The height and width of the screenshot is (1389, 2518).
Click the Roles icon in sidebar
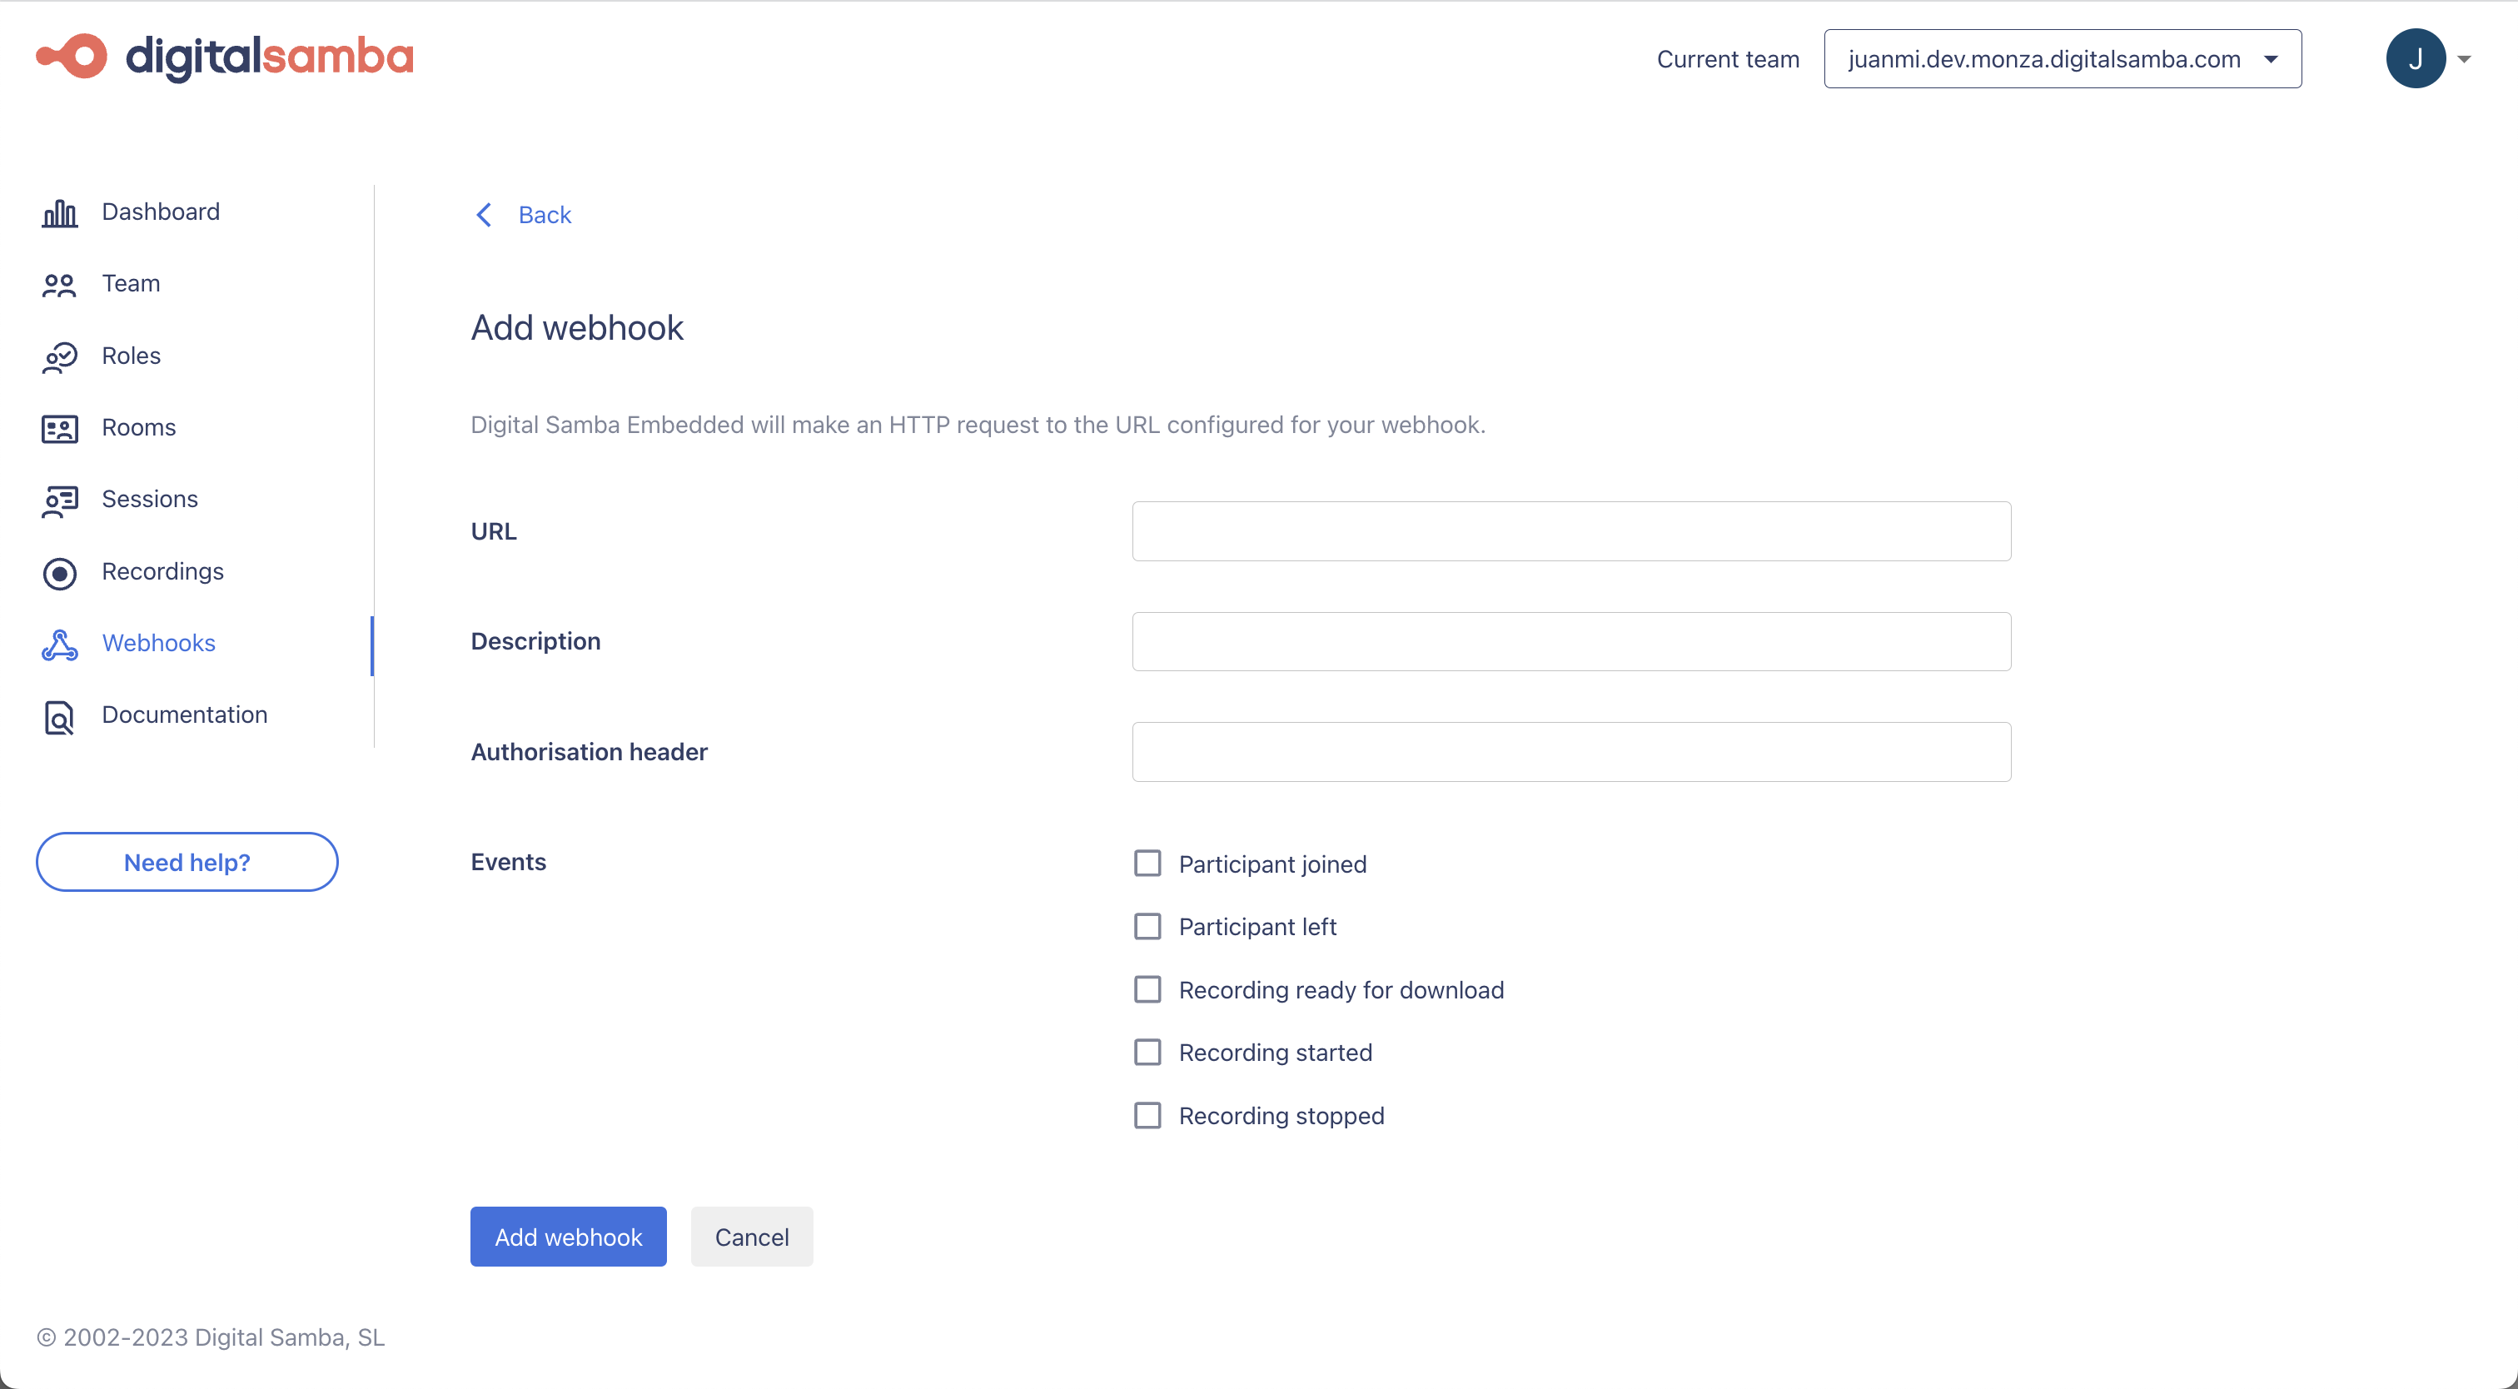pyautogui.click(x=60, y=356)
